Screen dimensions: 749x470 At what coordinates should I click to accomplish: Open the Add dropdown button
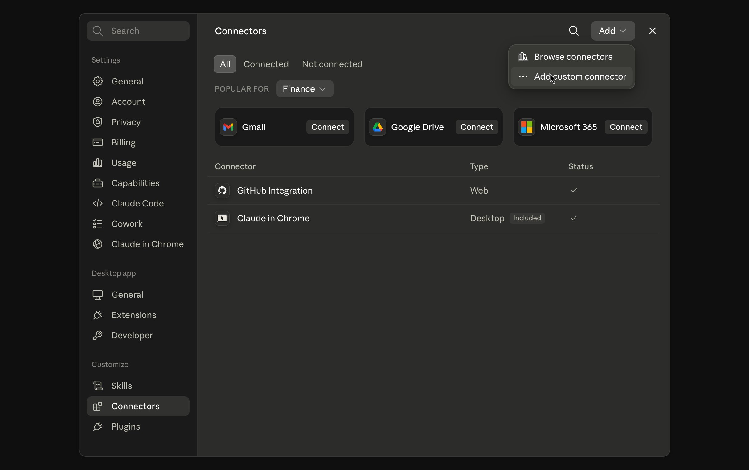pyautogui.click(x=613, y=31)
